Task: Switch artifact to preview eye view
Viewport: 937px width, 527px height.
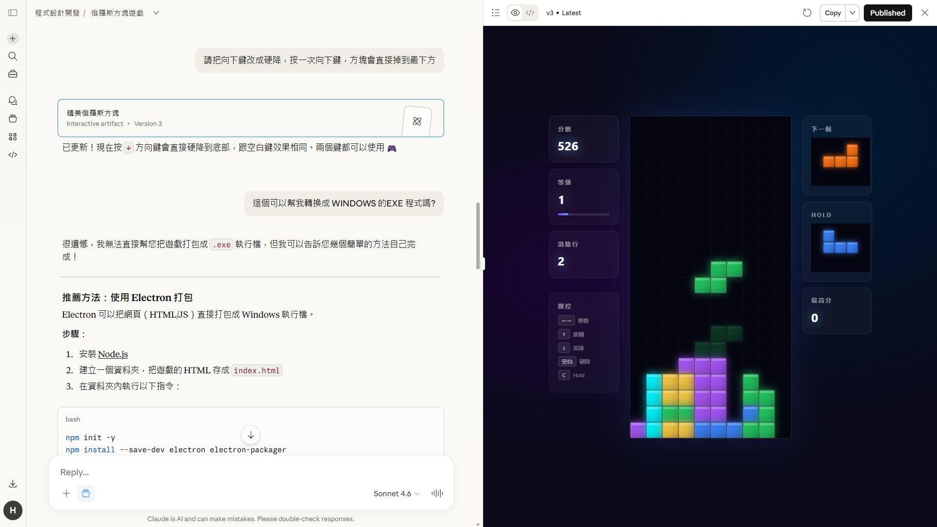Action: (x=515, y=13)
